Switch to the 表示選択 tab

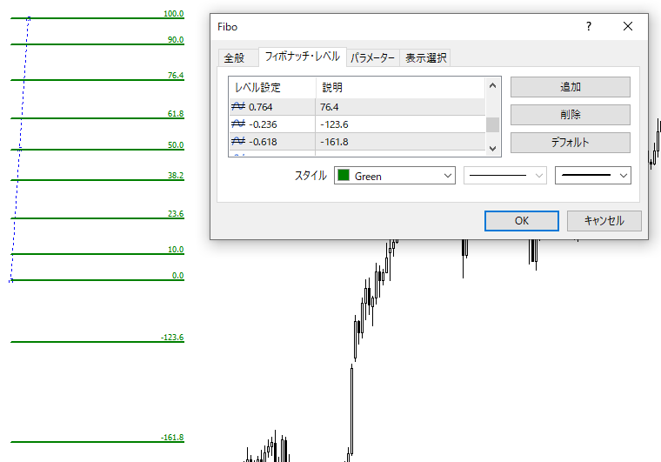click(425, 58)
